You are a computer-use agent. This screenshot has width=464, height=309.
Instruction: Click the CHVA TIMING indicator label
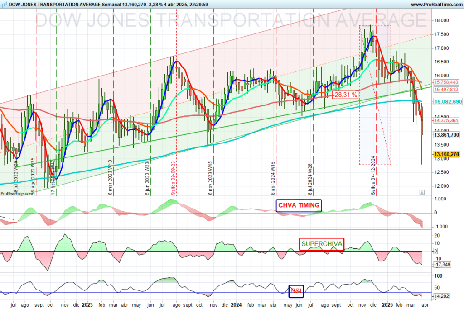pos(299,205)
